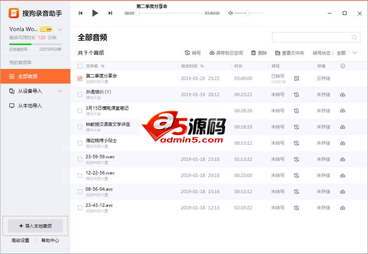368x254 pixels.
Task: Click transcribe icon for 海边烧烤小贴士
Action: [x=297, y=143]
